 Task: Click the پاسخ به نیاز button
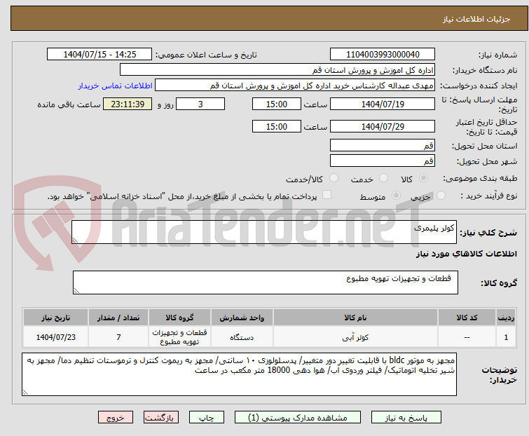[406, 418]
